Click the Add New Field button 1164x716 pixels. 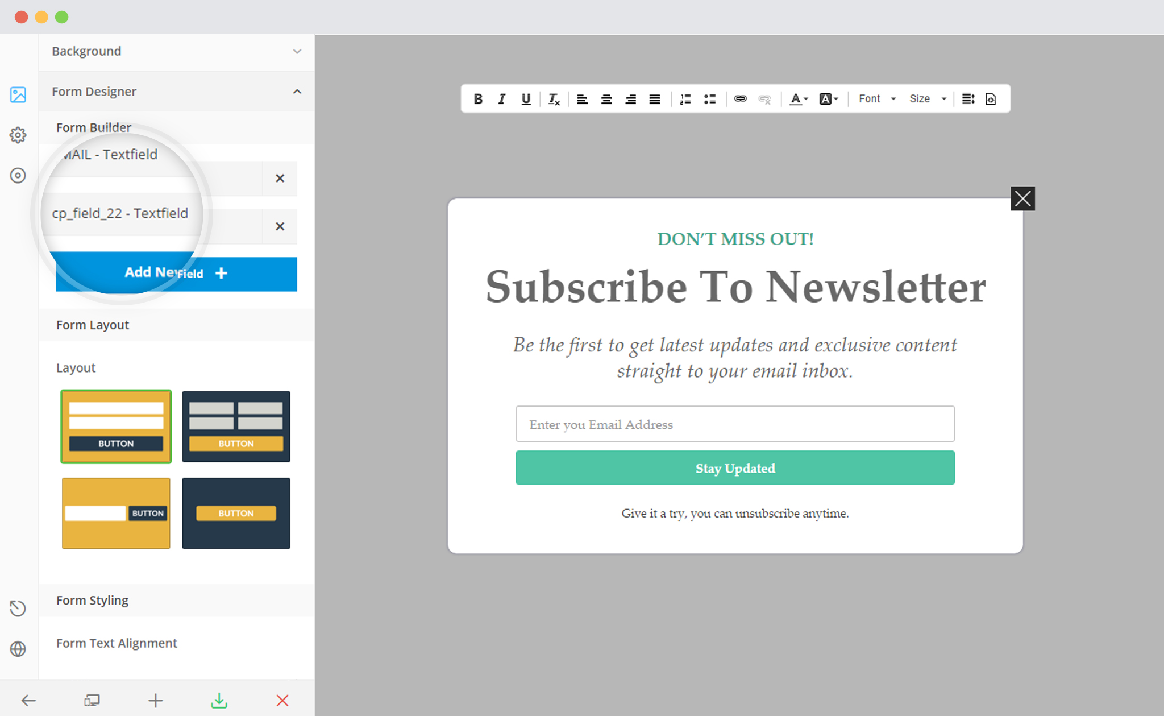[x=174, y=273]
